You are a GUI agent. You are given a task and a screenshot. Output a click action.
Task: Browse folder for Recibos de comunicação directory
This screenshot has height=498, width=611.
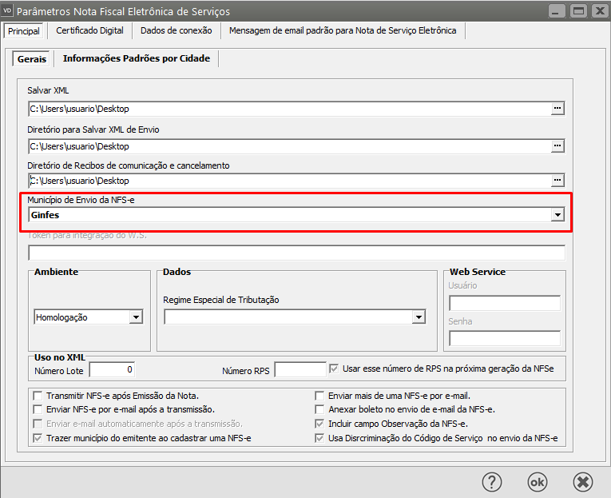557,180
